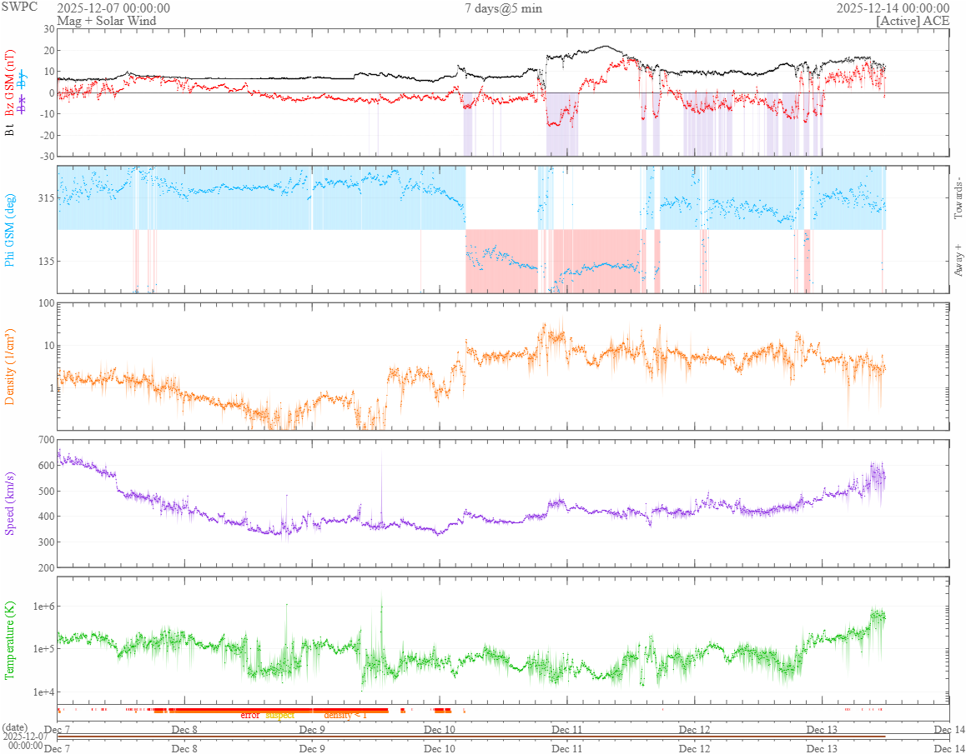Viewport: 966px width, 754px height.
Task: Open the 'Mag + Solar Wind' plot type selector
Action: pos(106,20)
